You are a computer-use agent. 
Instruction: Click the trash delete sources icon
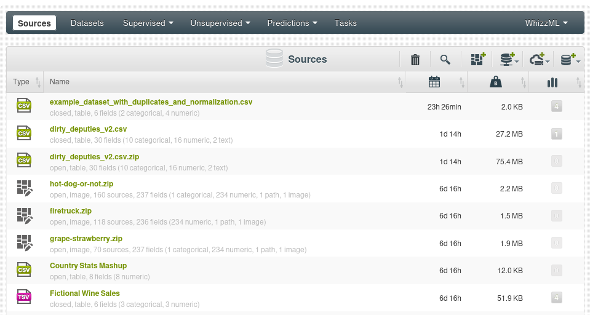point(415,60)
